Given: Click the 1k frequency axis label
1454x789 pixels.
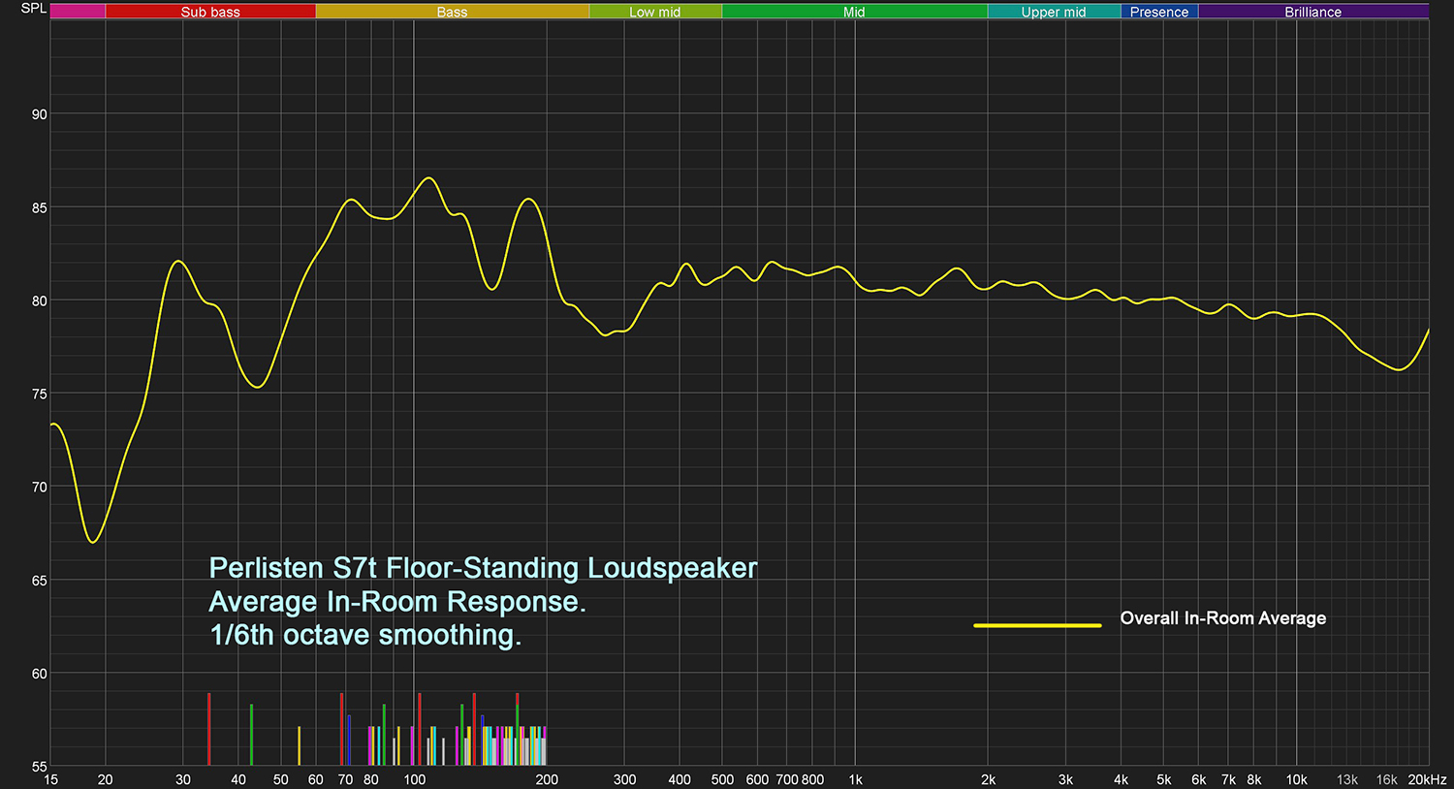Looking at the screenshot, I should coord(855,779).
